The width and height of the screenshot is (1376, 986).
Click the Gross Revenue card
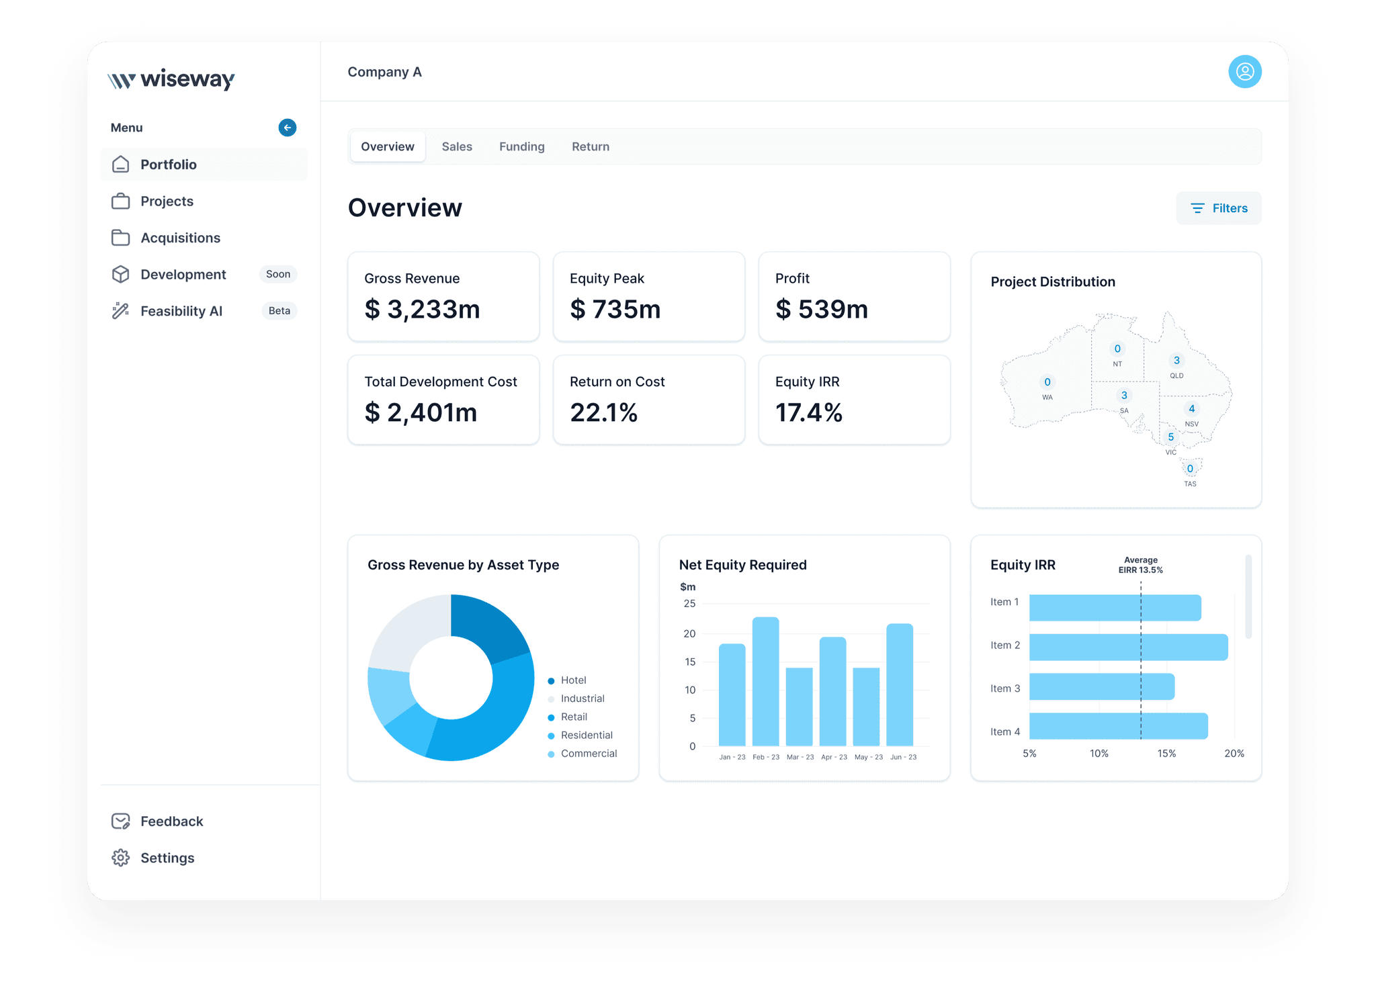coord(443,297)
